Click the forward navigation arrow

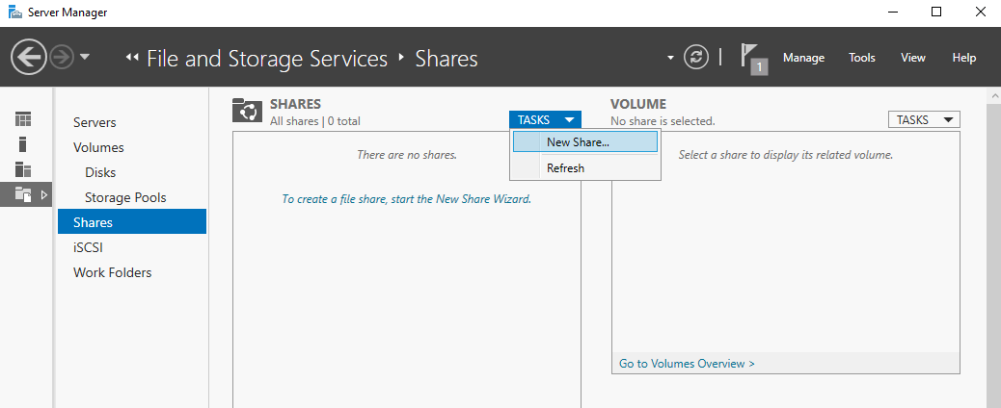pos(62,58)
